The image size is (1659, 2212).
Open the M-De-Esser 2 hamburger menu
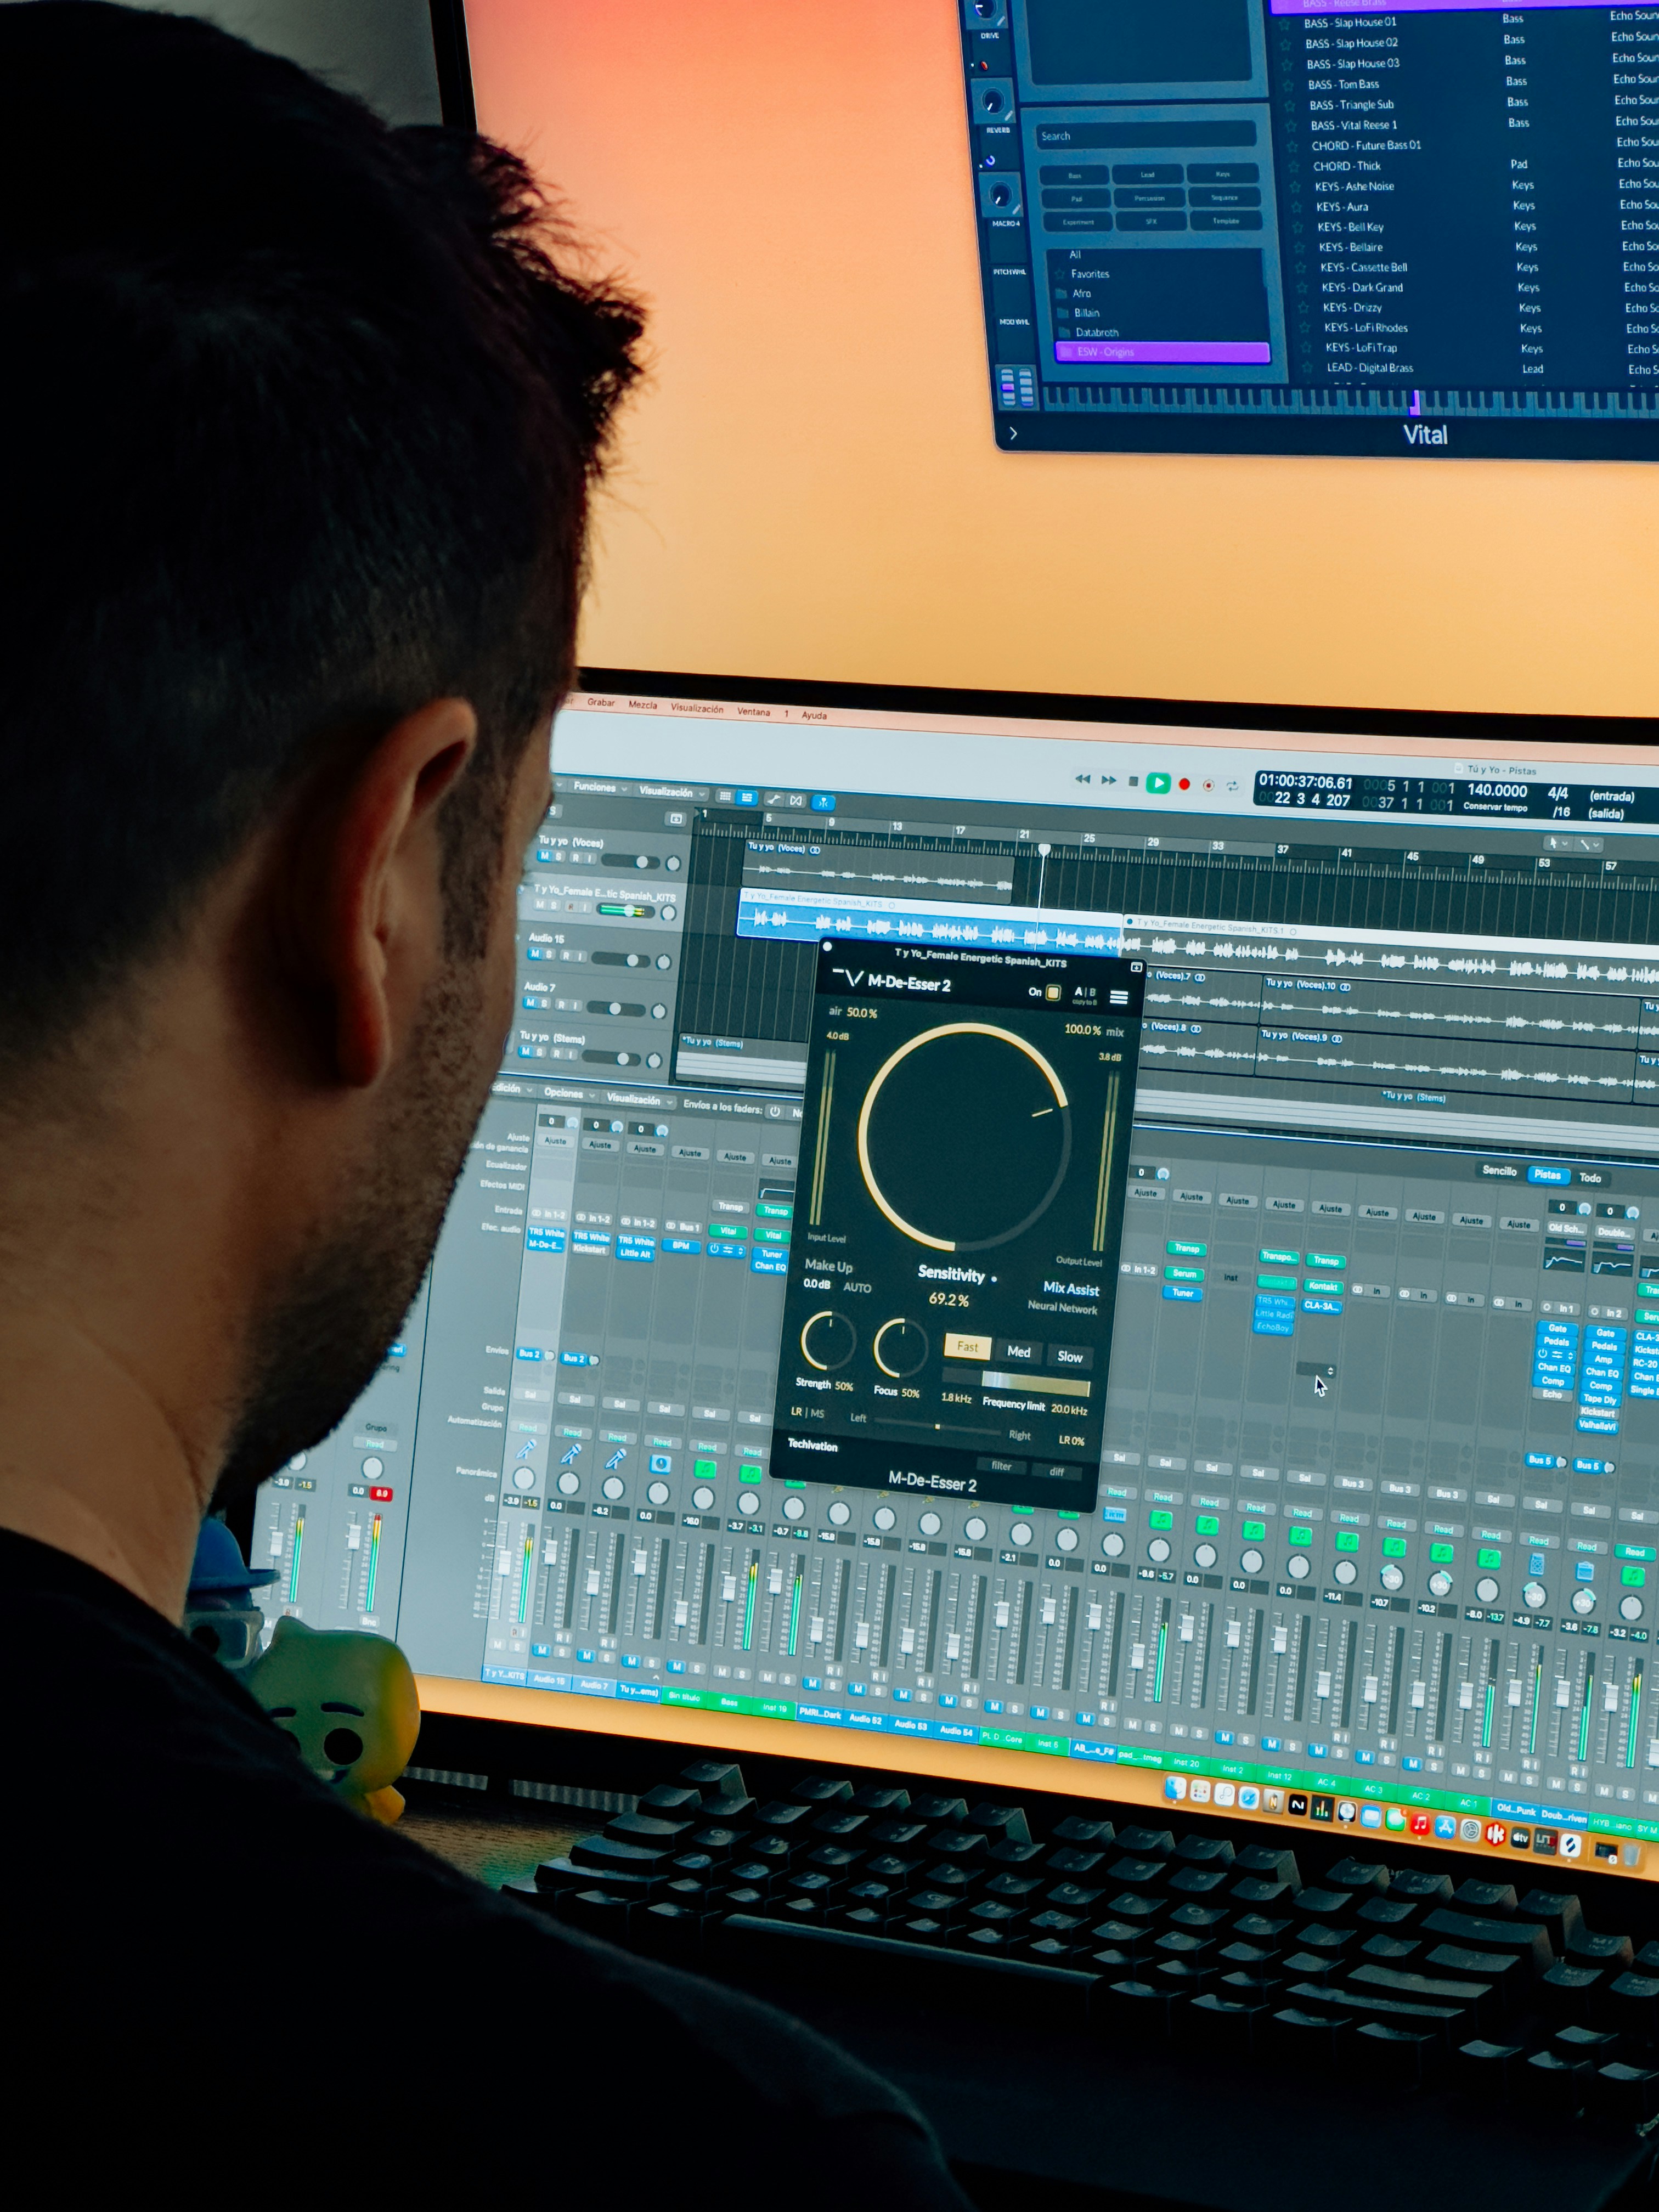[1119, 997]
